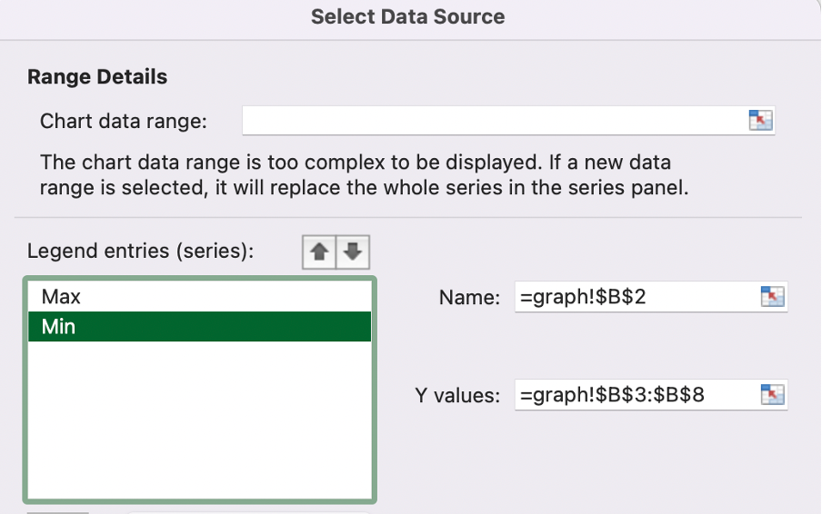822x514 pixels.
Task: Select the Max series entry
Action: click(199, 297)
